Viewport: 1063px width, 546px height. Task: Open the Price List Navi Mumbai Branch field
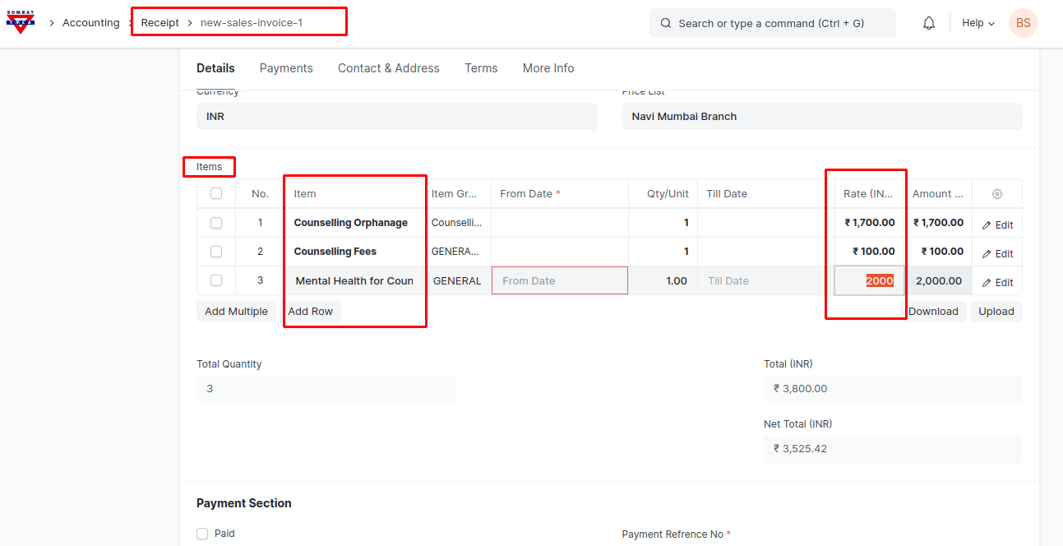822,117
